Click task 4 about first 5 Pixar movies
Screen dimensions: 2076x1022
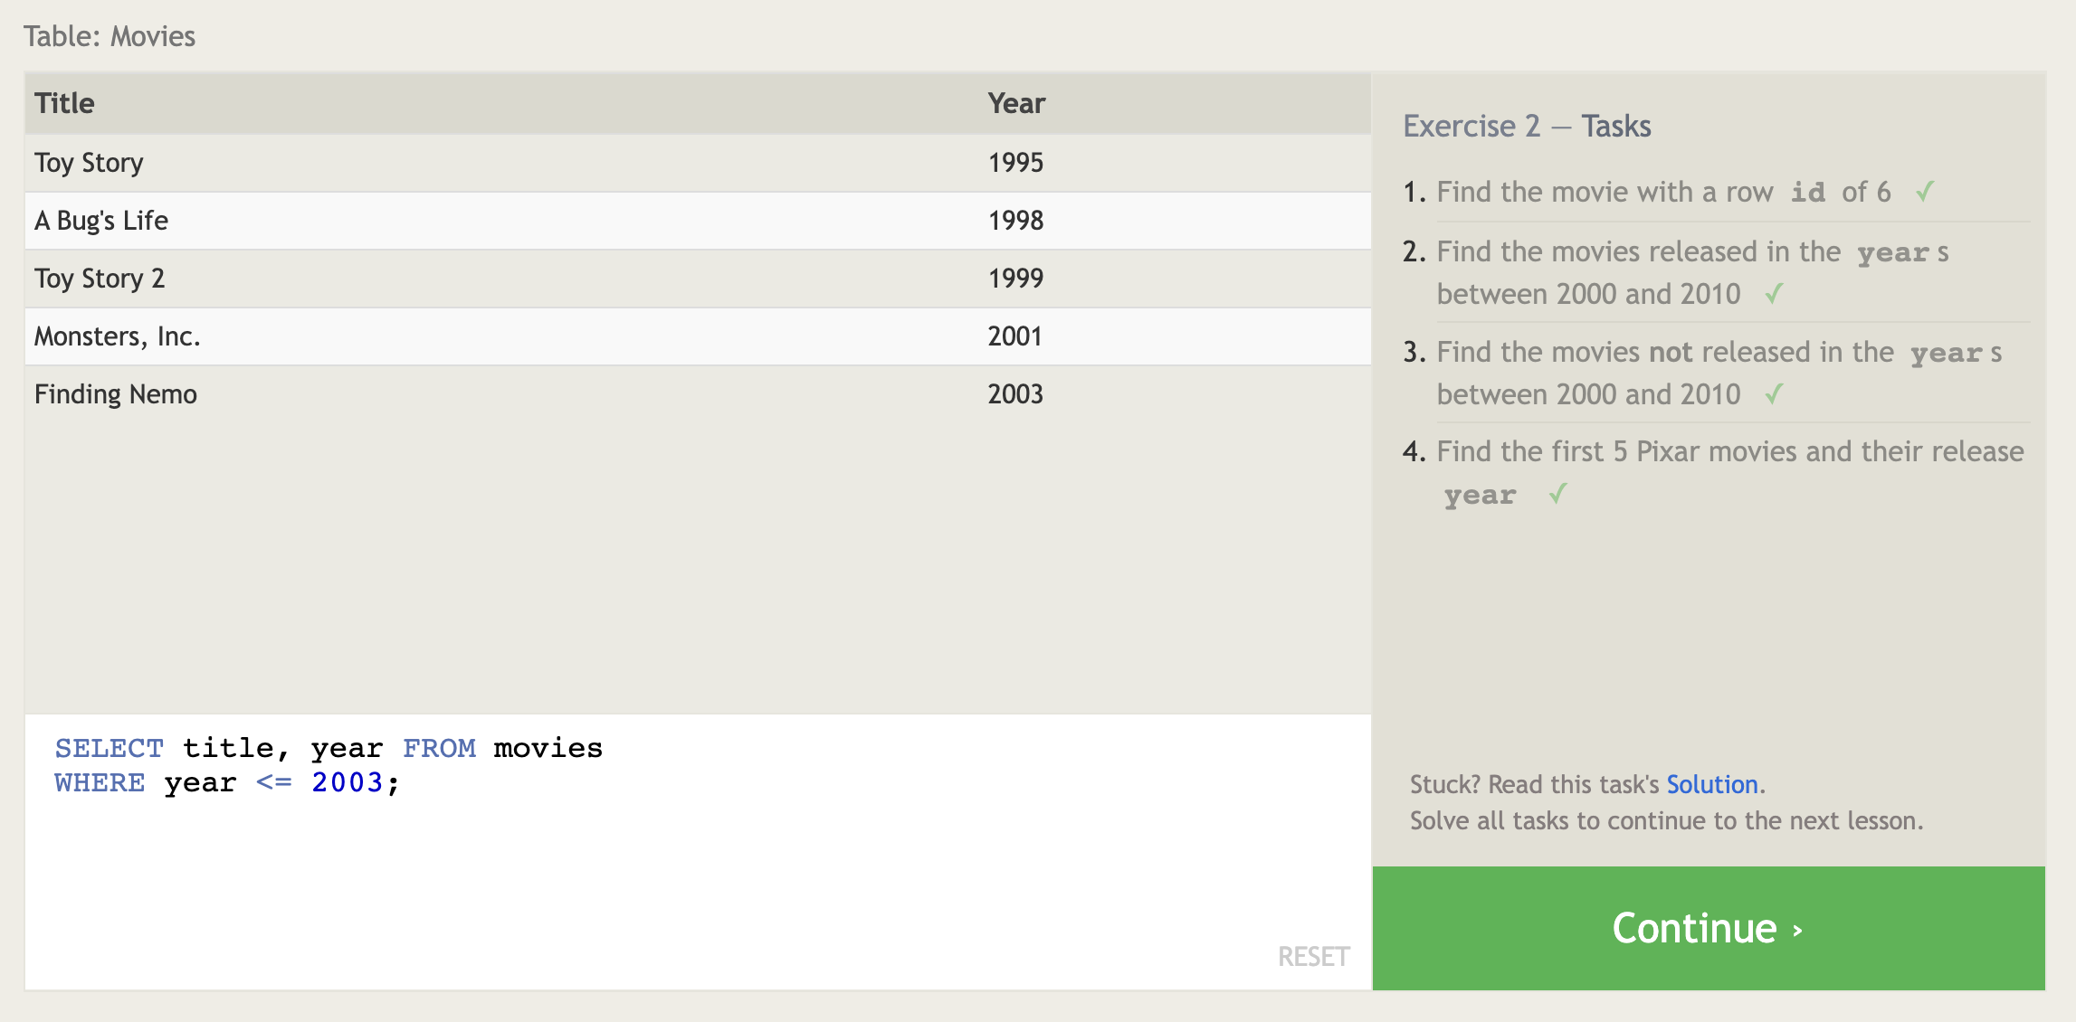tap(1728, 451)
